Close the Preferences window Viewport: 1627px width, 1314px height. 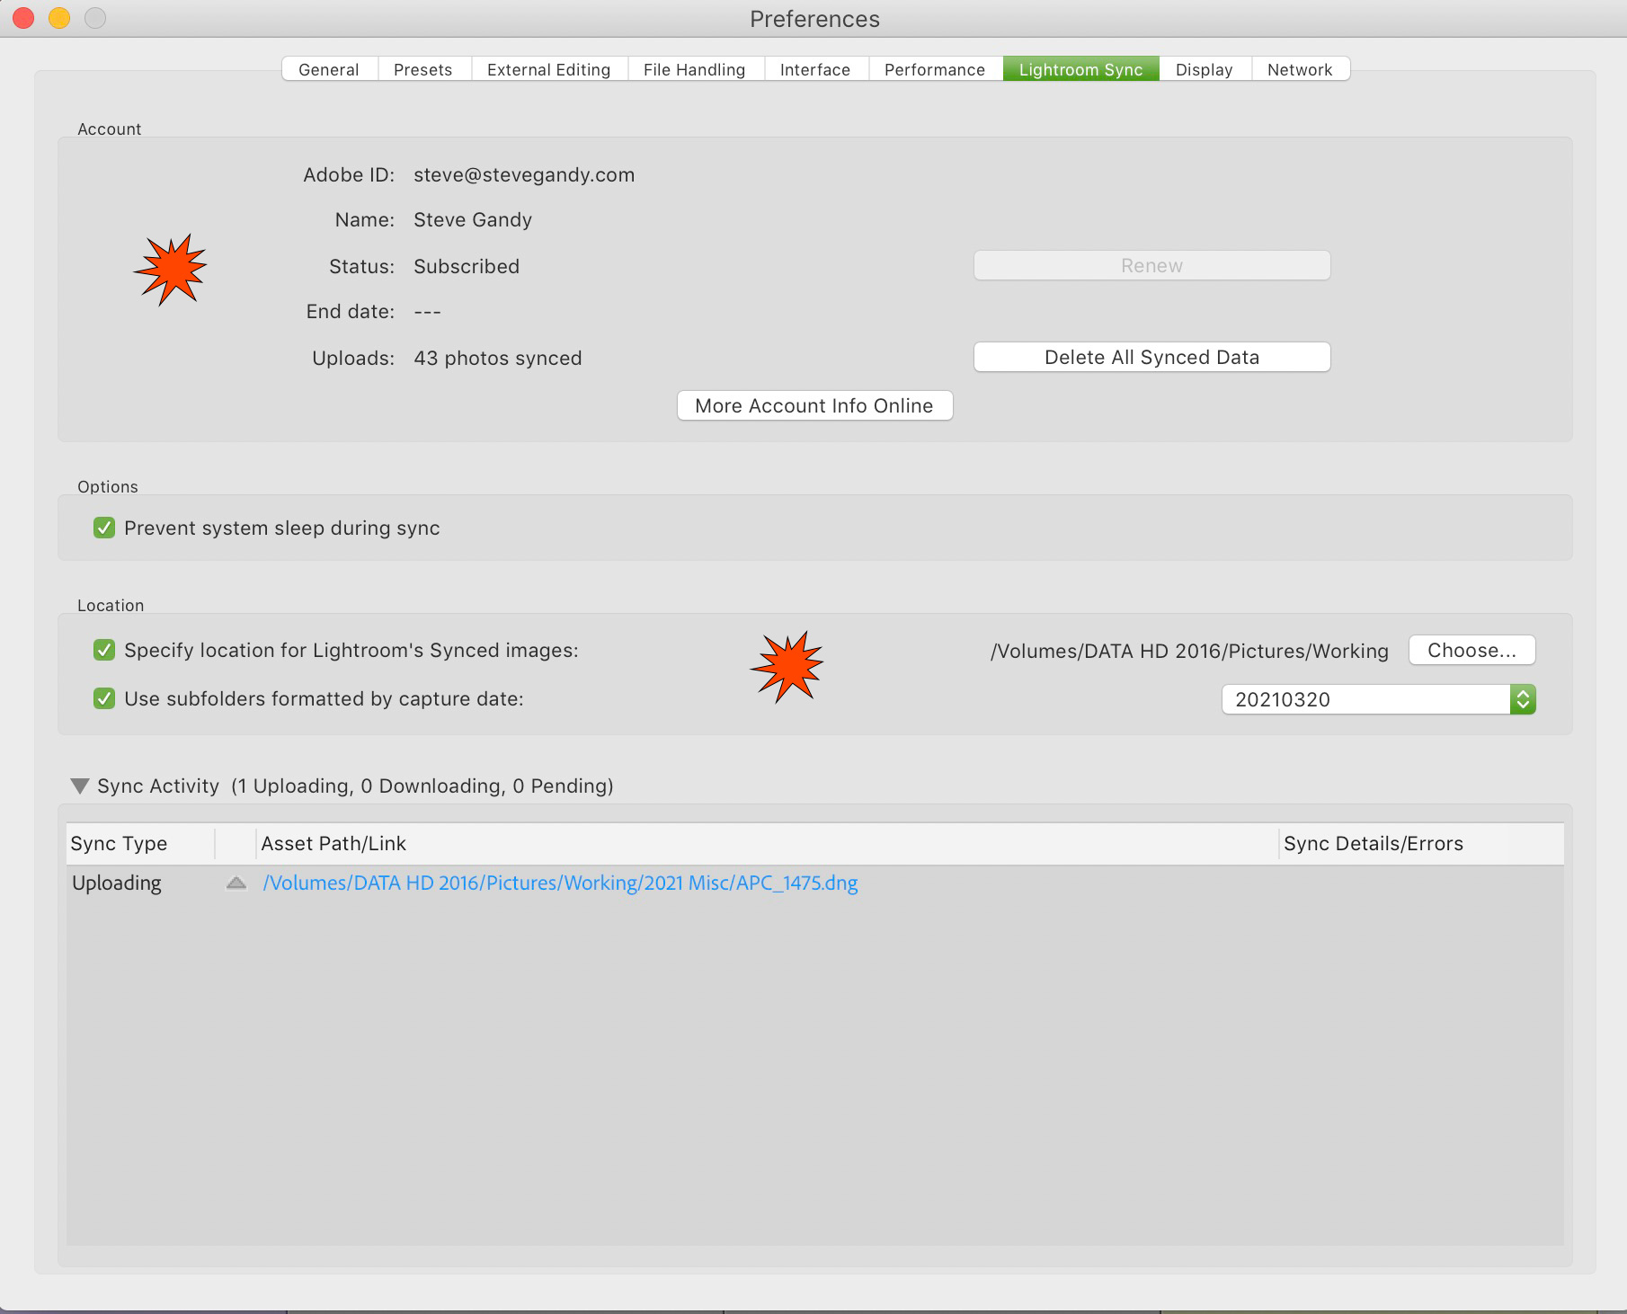click(23, 18)
